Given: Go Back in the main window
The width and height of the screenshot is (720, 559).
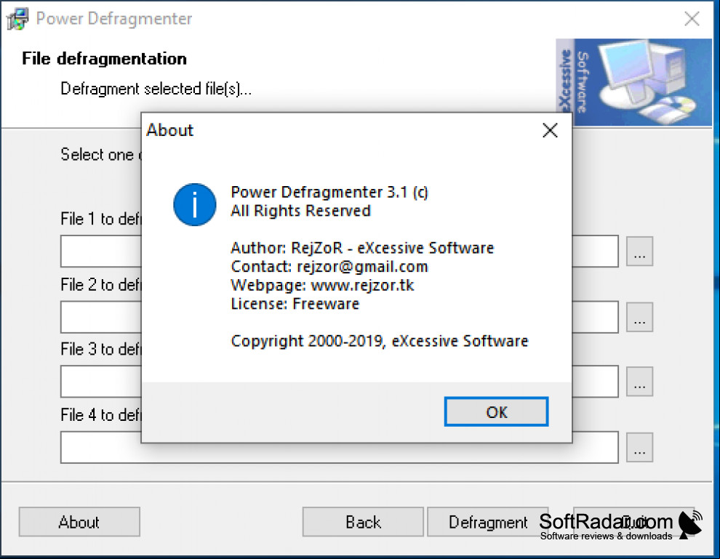Looking at the screenshot, I should [x=363, y=522].
